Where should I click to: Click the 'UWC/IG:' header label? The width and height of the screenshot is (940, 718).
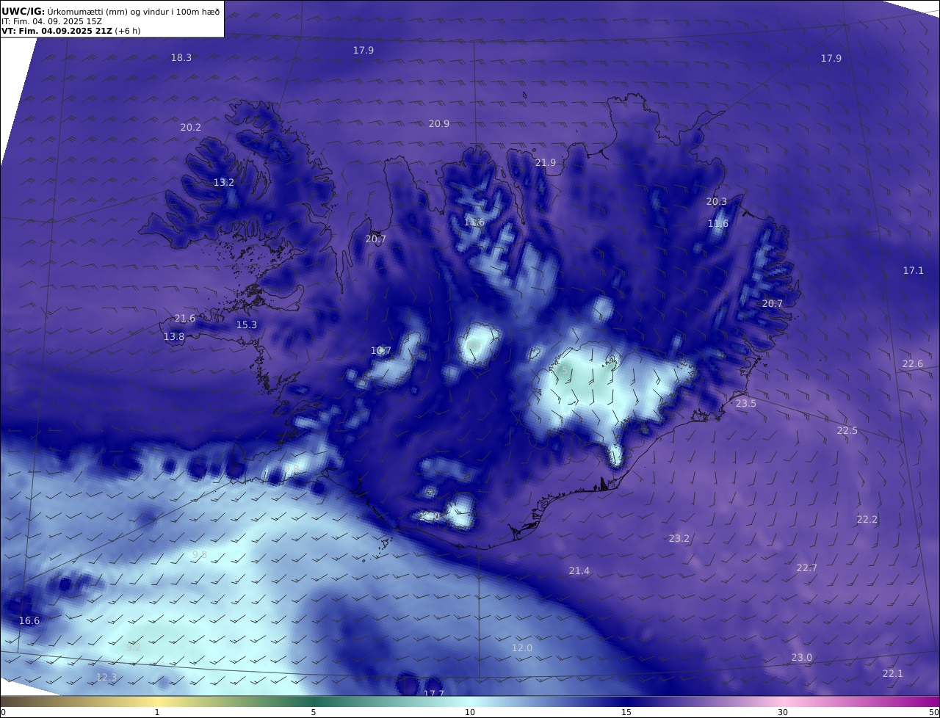23,12
